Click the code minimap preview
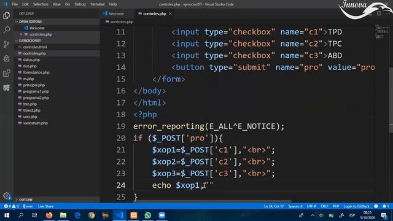The height and width of the screenshot is (221, 393). click(381, 32)
